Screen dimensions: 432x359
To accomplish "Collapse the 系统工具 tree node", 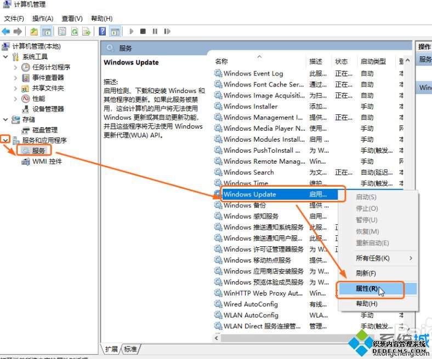I will point(6,57).
